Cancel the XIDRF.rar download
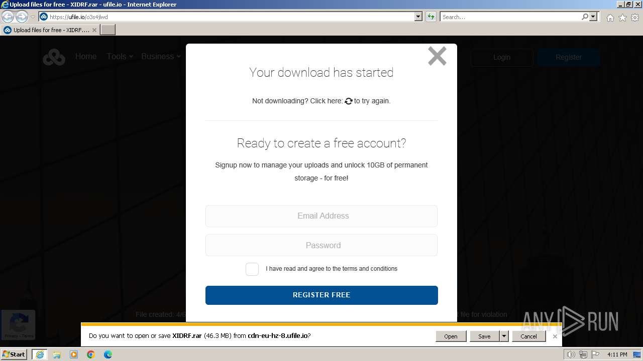 (528, 336)
